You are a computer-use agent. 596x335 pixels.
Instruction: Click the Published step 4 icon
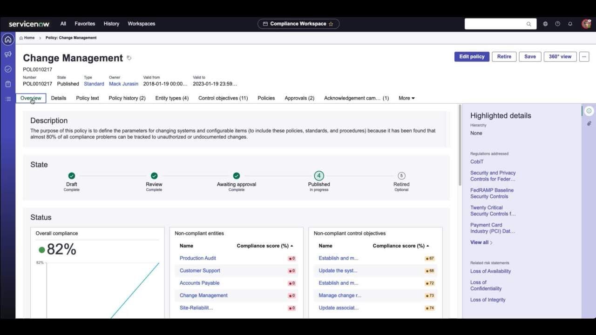tap(319, 175)
